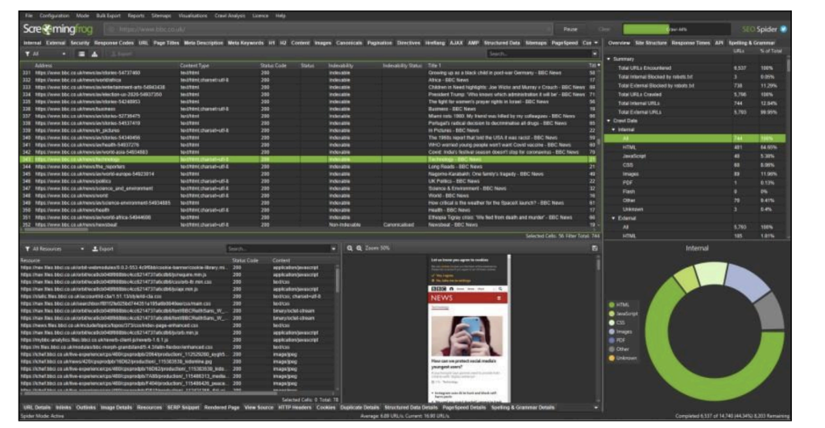Collapse the Crawl Data tree section
Screen dimensions: 825x428
(610, 120)
